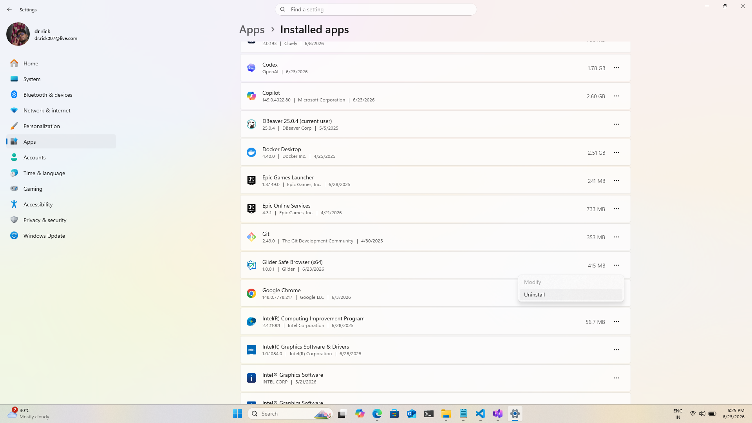Click the Wi-Fi system tray icon

pos(693,414)
